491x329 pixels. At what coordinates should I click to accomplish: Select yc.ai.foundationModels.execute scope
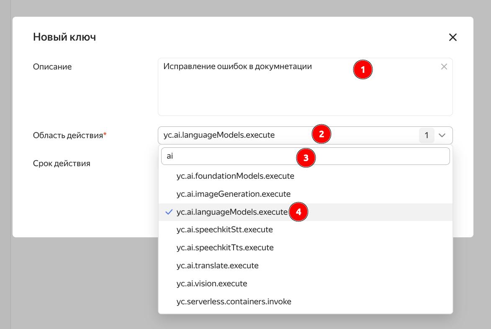coord(235,176)
